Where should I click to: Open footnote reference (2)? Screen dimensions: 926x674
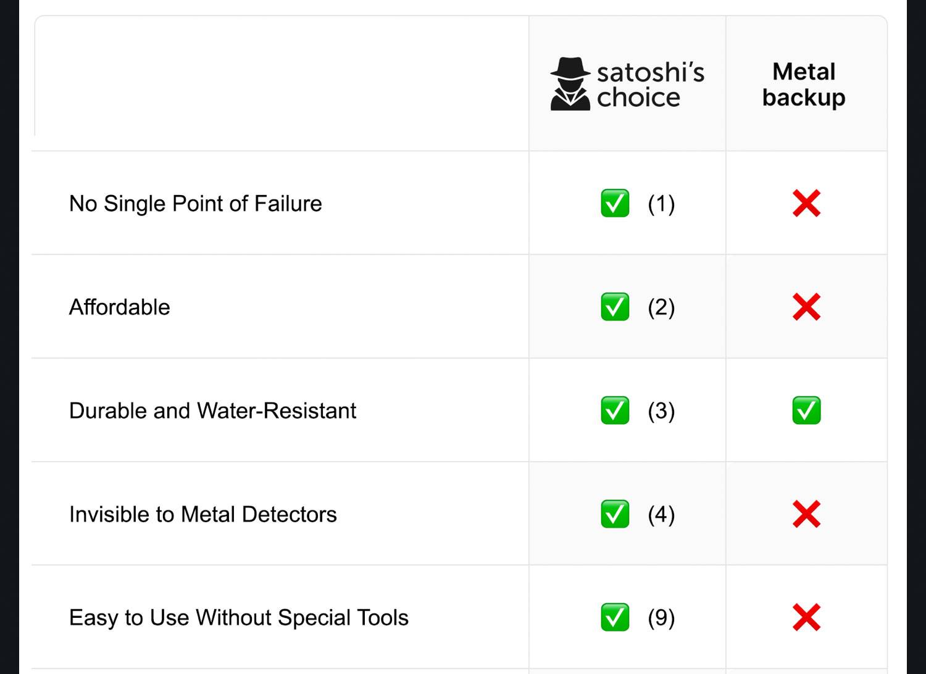pos(661,307)
